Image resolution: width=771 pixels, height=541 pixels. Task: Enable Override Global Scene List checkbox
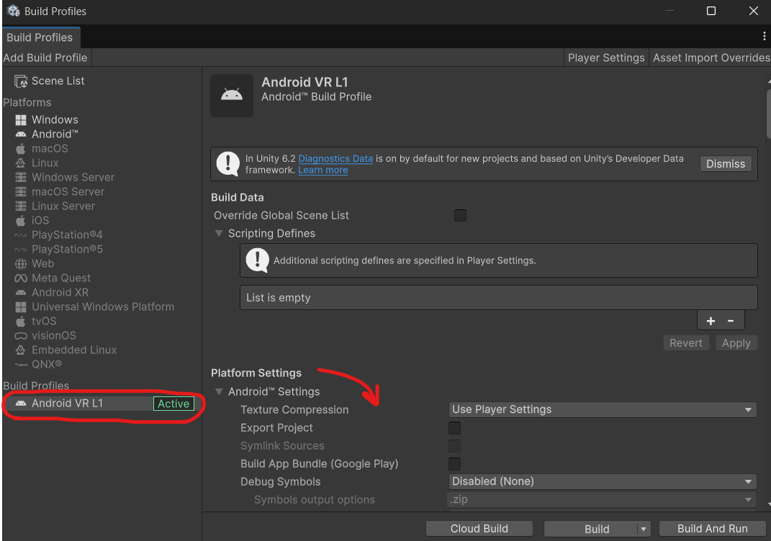[x=460, y=215]
